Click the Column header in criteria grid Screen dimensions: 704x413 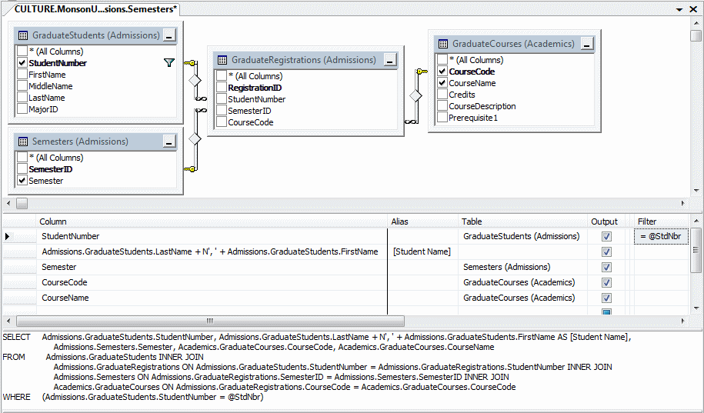pyautogui.click(x=212, y=221)
